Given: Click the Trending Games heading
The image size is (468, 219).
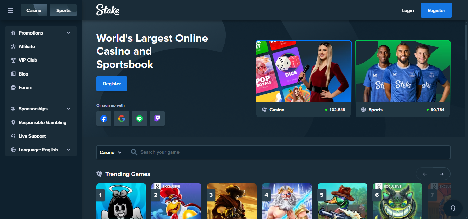Looking at the screenshot, I should click(128, 174).
